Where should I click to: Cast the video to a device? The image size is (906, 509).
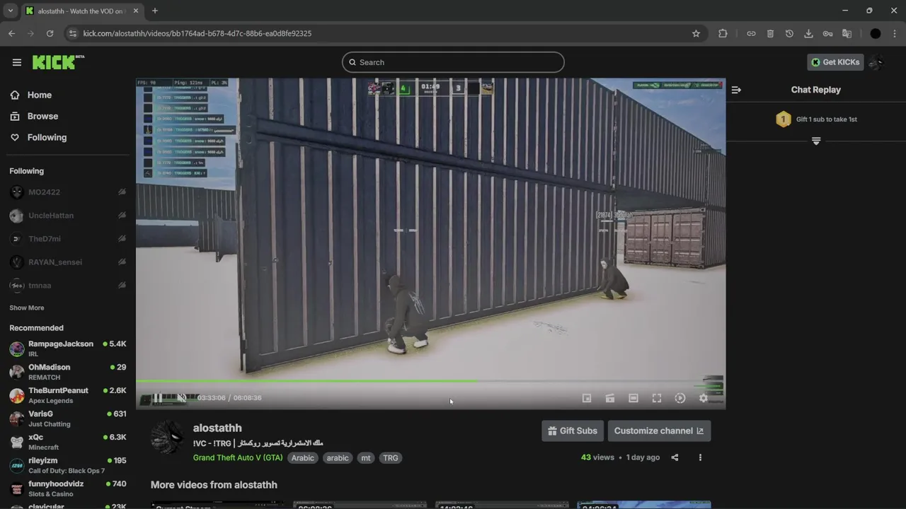click(610, 398)
